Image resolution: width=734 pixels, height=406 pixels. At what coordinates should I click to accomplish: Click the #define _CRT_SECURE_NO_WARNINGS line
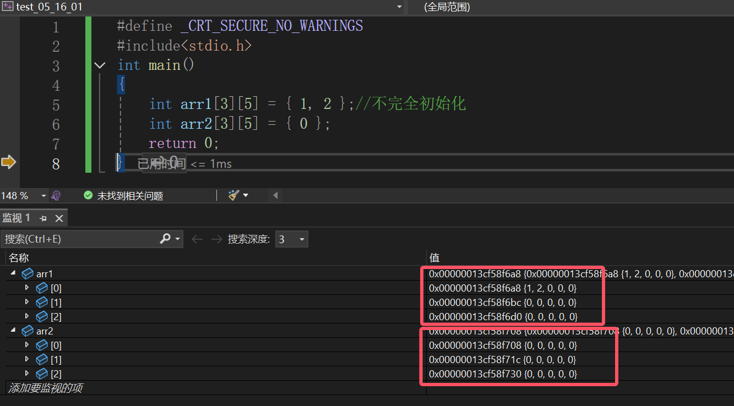point(240,26)
